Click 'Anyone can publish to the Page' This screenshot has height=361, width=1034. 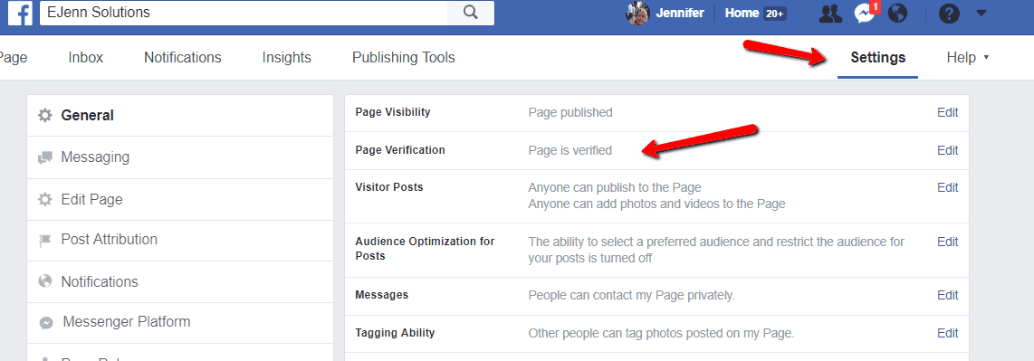pyautogui.click(x=615, y=188)
